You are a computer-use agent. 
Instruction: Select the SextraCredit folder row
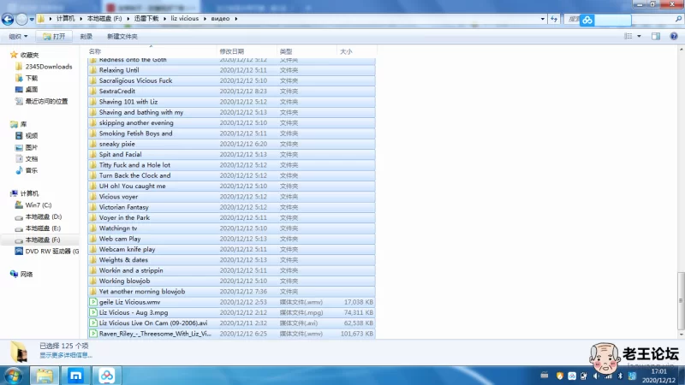231,92
